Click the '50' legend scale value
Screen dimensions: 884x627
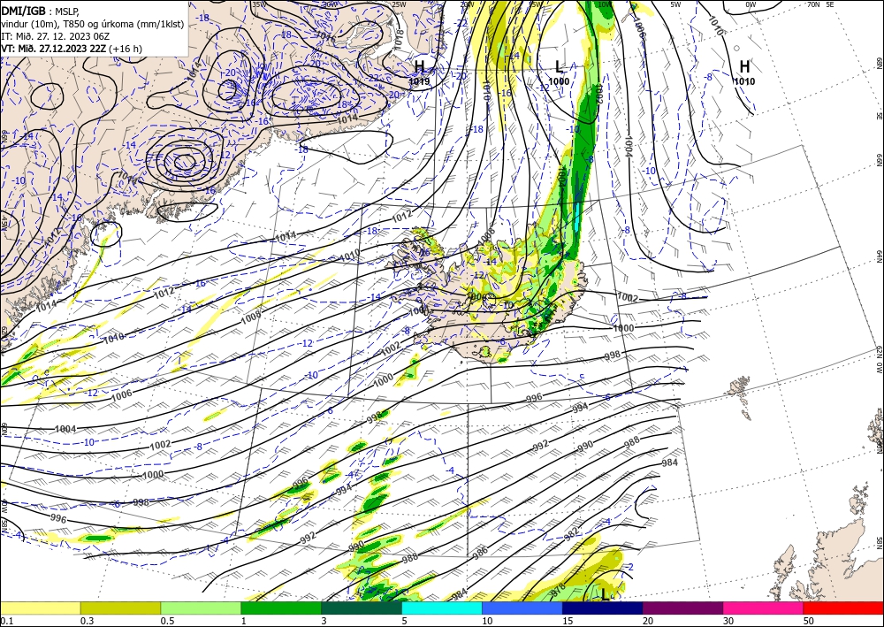tap(809, 621)
